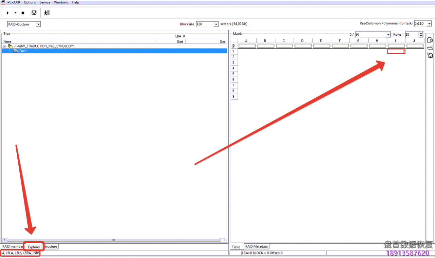Open the RAID-Custom type dropdown

point(38,25)
